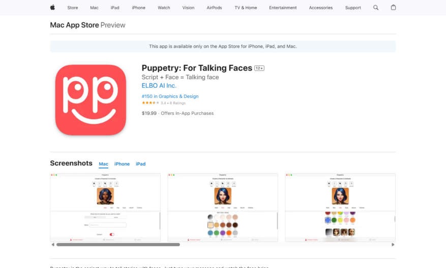The image size is (446, 268).
Task: Open the AirPods menu
Action: tap(214, 8)
